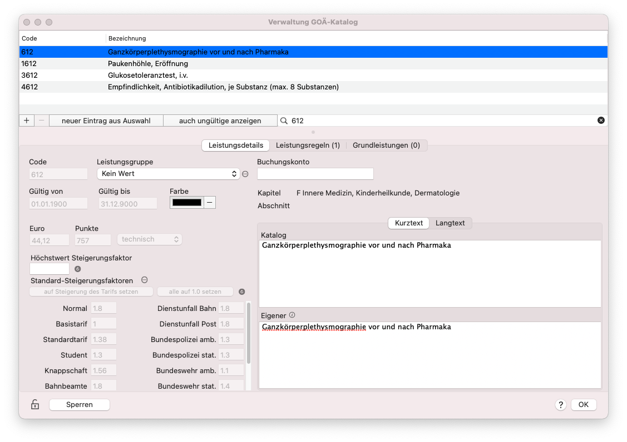Click the magnifying glass search icon

click(x=284, y=120)
